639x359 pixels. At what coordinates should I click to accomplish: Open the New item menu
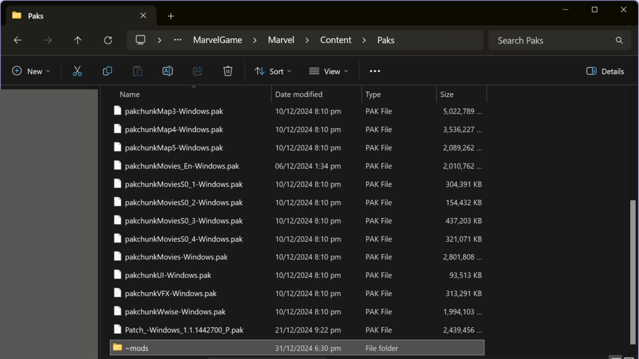coord(31,71)
